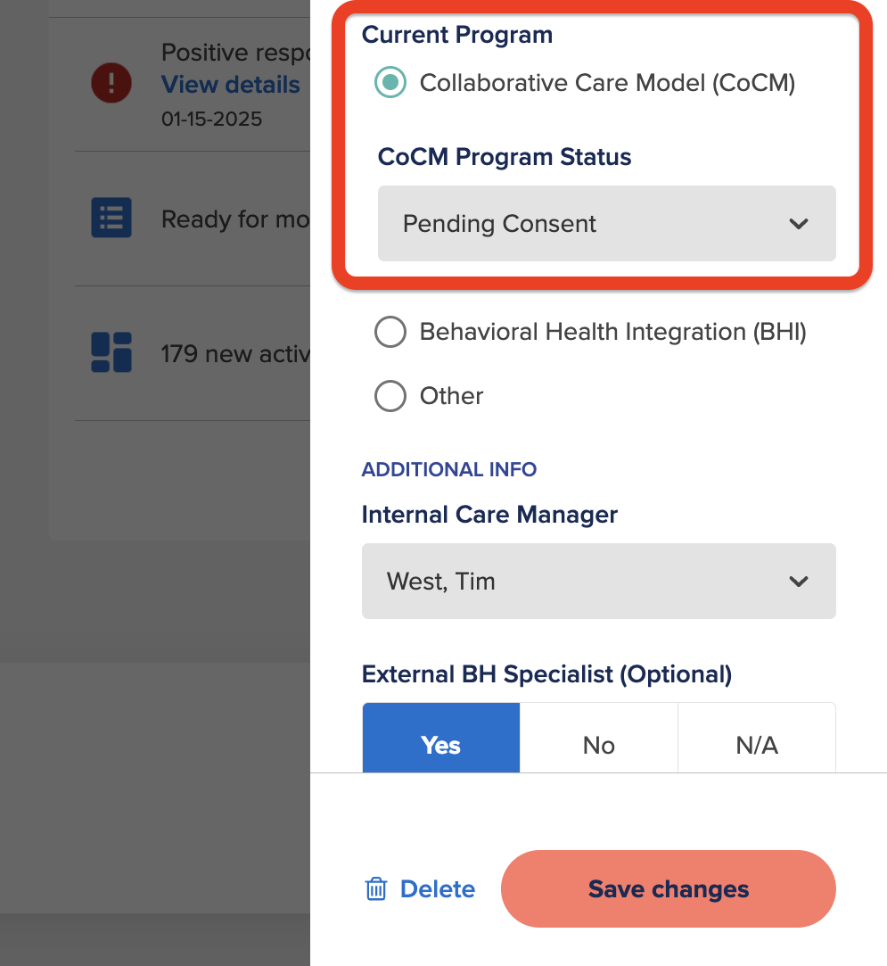Click the chevron in West, Tim dropdown
Screen dimensions: 887x966
(x=799, y=582)
